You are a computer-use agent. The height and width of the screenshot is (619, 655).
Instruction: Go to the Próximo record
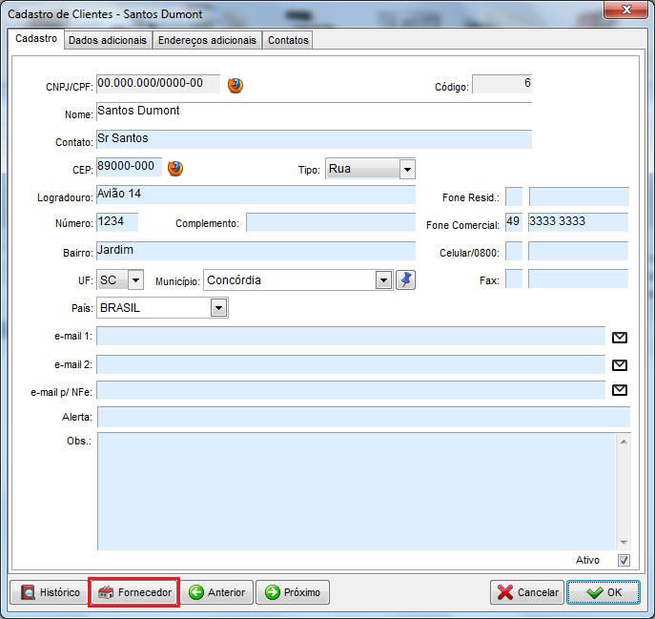point(292,592)
